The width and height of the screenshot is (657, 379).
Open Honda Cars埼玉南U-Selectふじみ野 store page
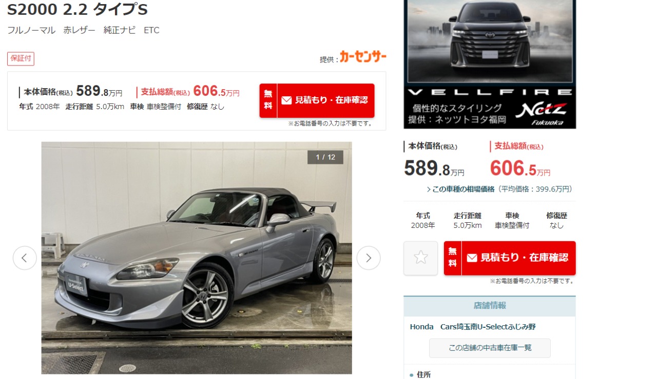pyautogui.click(x=473, y=327)
